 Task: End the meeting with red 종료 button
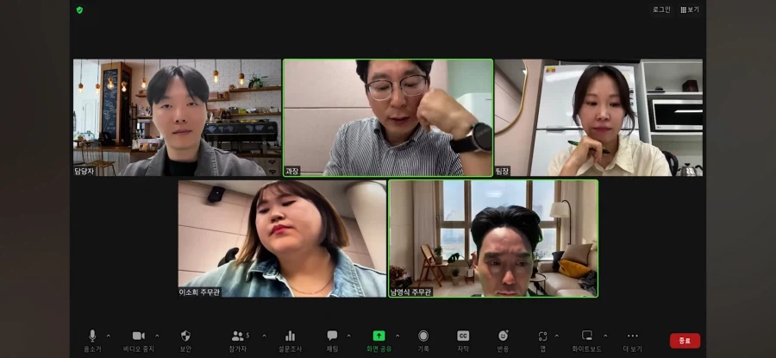685,341
